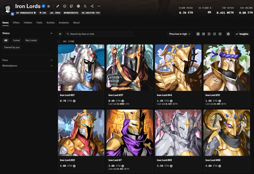Click the copy icon in header

(x=71, y=6)
